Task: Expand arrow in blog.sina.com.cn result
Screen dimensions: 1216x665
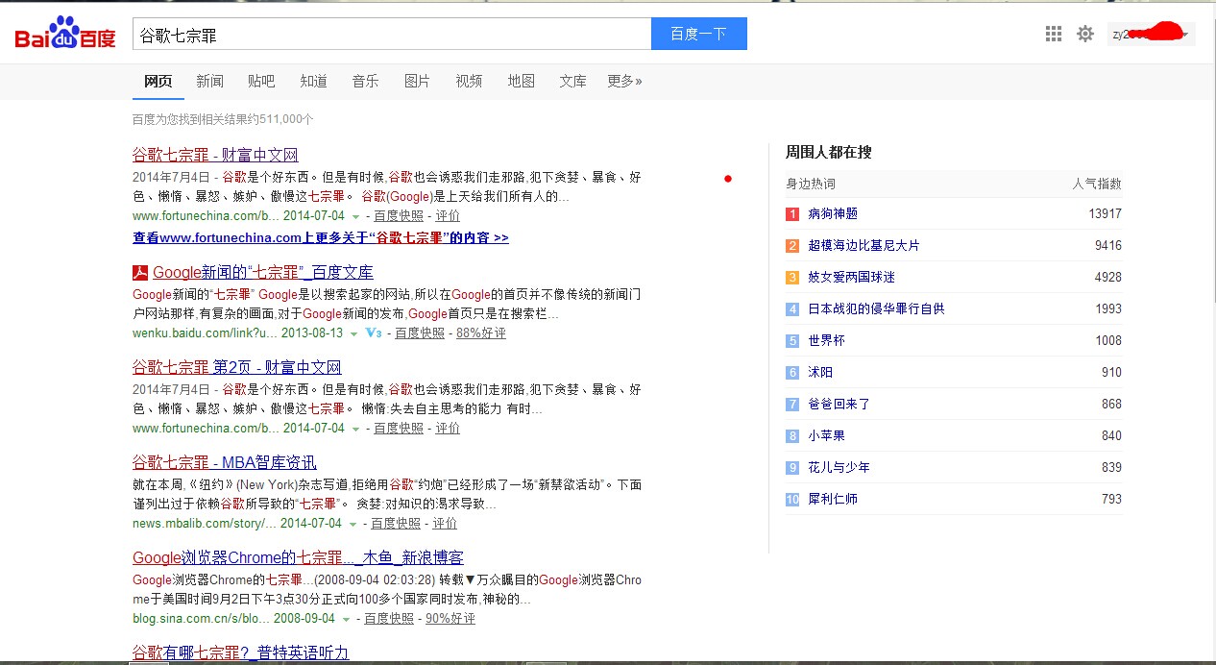Action: pos(346,620)
